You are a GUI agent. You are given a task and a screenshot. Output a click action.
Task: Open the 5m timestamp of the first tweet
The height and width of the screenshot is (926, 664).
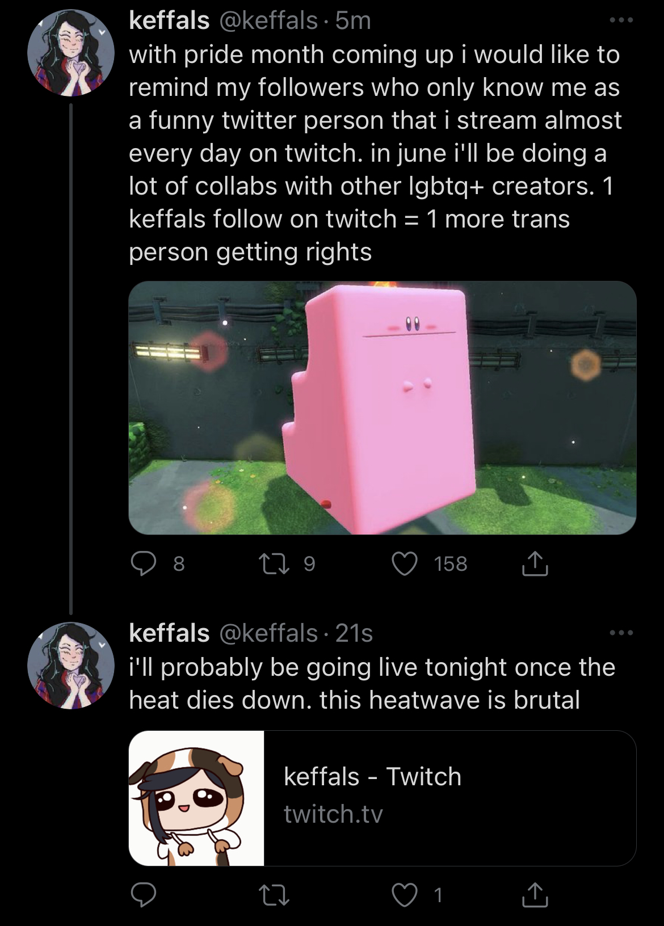pyautogui.click(x=353, y=20)
